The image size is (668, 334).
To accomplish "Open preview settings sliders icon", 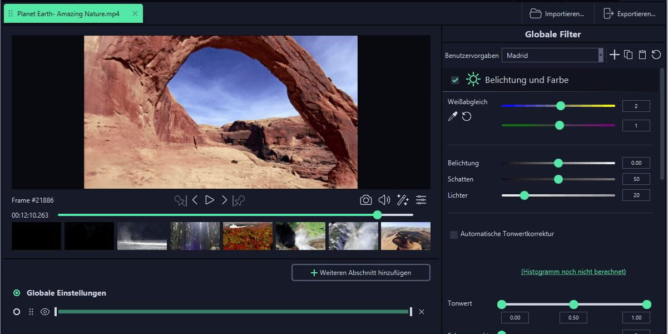I will coord(421,200).
